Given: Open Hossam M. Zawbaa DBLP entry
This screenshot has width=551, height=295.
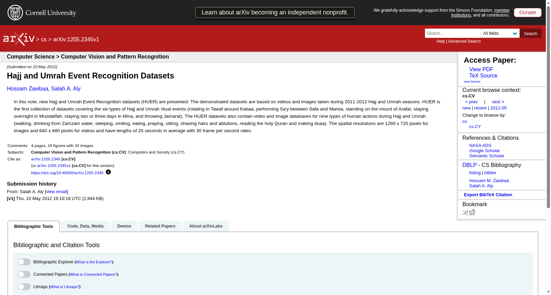Looking at the screenshot, I should point(489,181).
